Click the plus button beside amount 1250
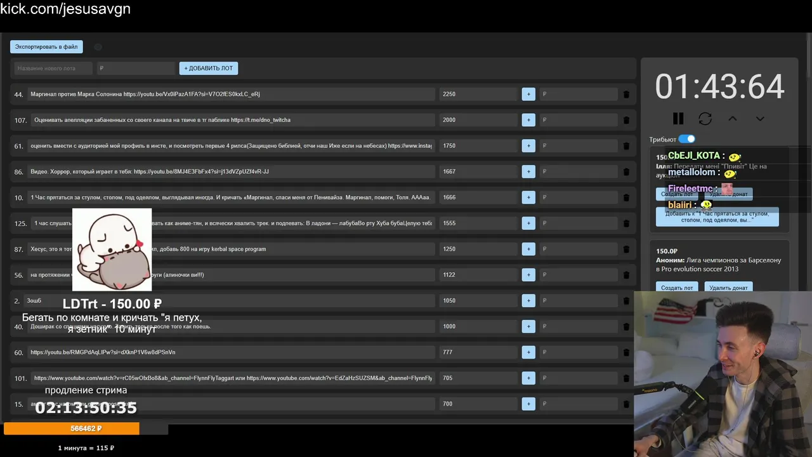The image size is (812, 457). [528, 249]
